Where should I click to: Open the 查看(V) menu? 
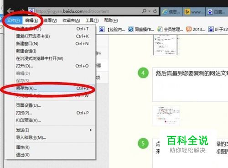pos(51,21)
